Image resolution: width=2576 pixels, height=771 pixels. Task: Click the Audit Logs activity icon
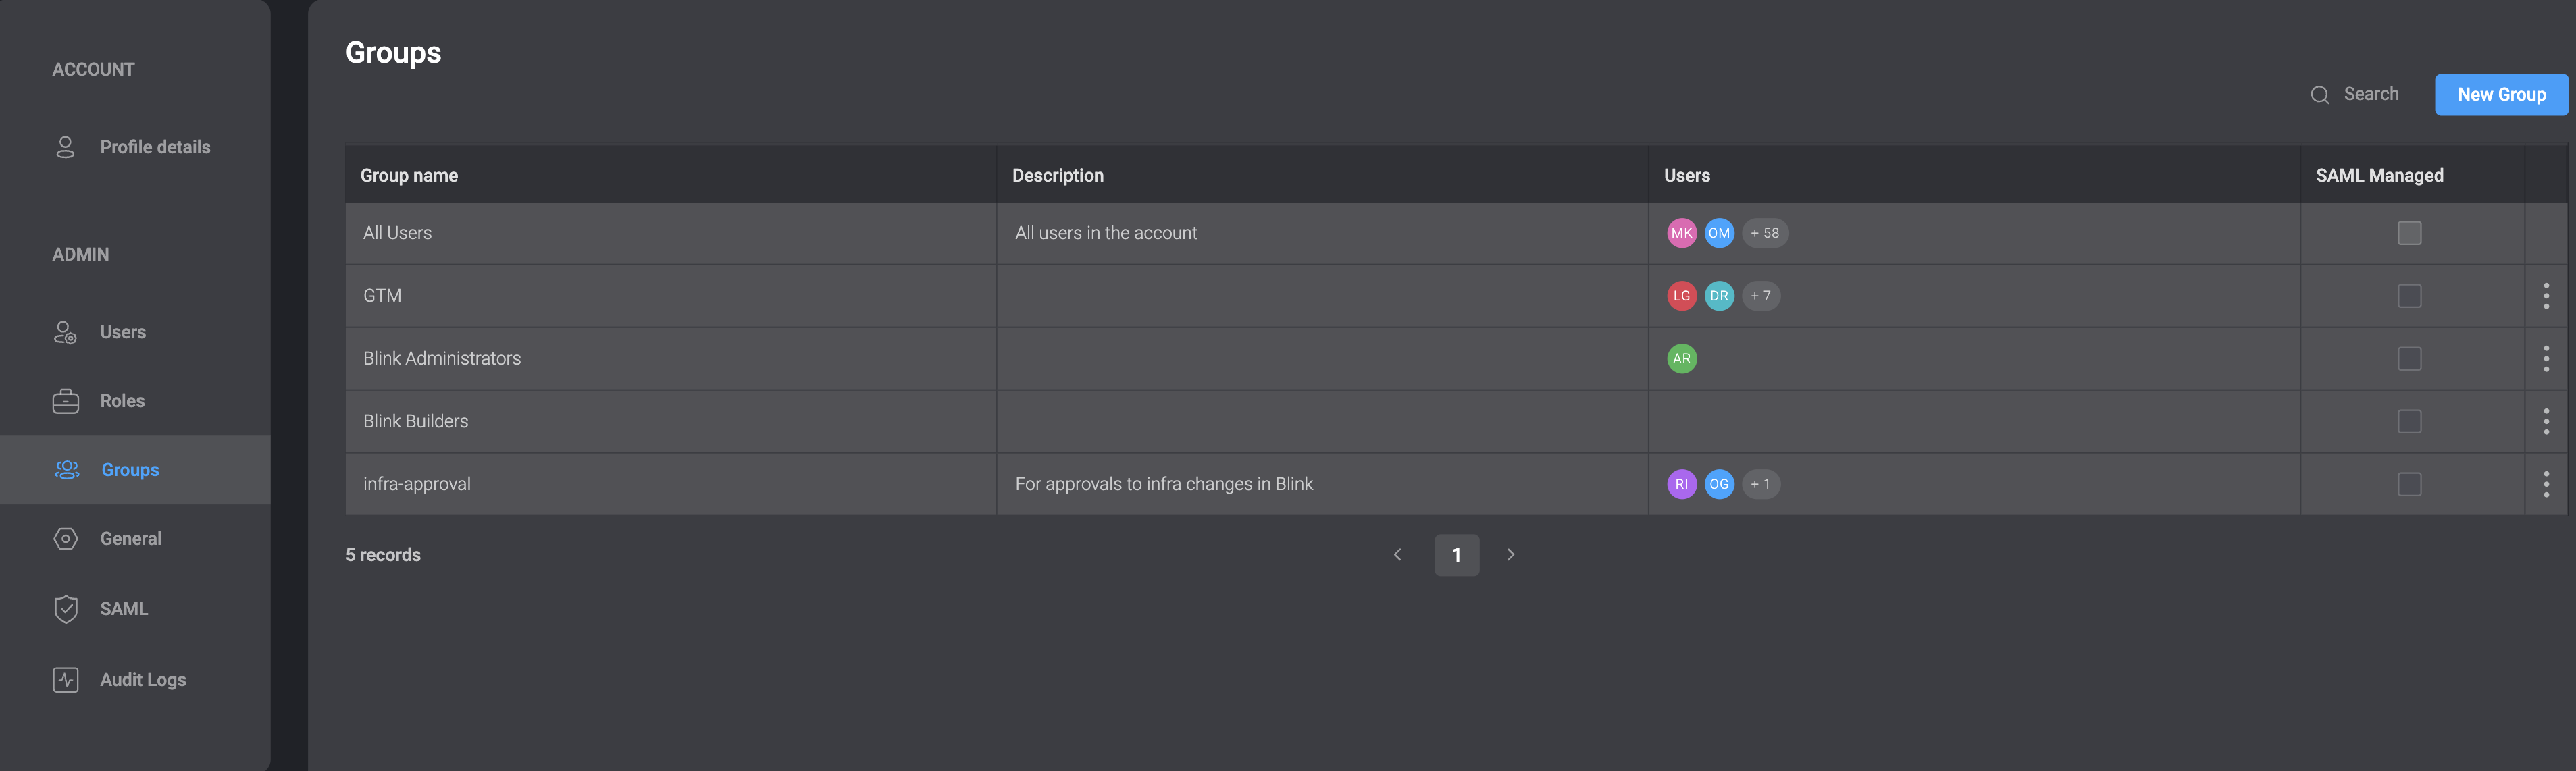click(66, 680)
